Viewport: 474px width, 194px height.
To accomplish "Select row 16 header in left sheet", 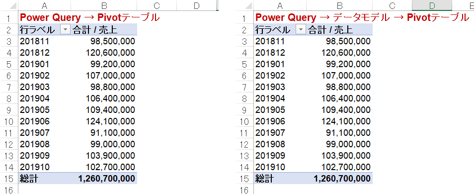I will point(9,190).
